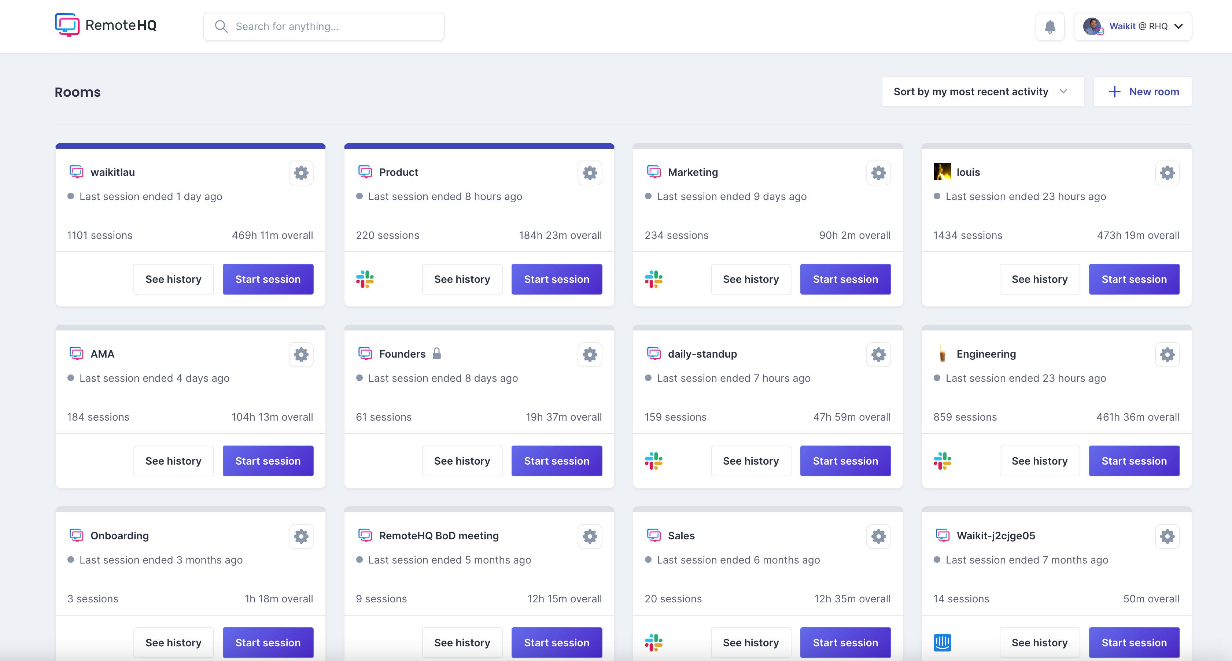Open settings gear for Sales room
This screenshot has height=661, width=1232.
[x=879, y=536]
